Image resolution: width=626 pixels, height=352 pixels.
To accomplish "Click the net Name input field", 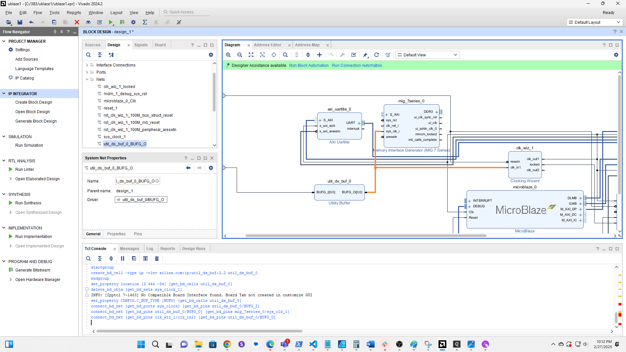I will point(135,181).
